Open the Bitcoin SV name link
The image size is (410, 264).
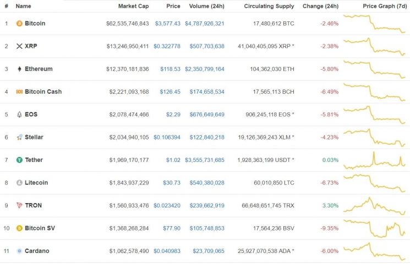(x=40, y=228)
